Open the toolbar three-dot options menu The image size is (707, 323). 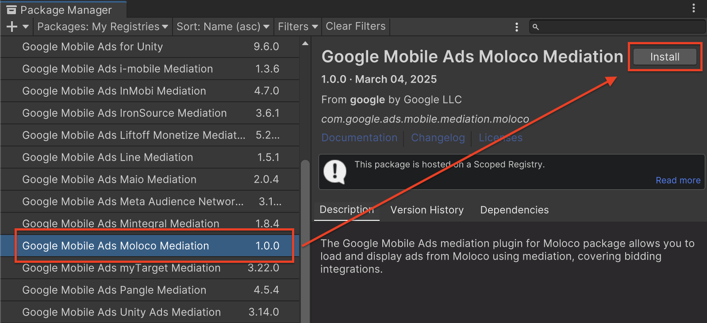point(516,27)
